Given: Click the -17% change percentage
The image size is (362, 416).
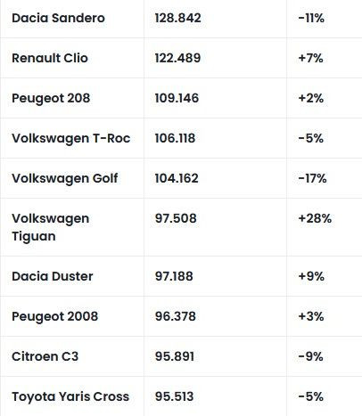Looking at the screenshot, I should click(x=312, y=178).
